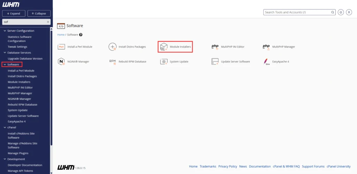This screenshot has width=357, height=174.
Task: Select MultiPHP Manager in sidebar
Action: (x=20, y=93)
